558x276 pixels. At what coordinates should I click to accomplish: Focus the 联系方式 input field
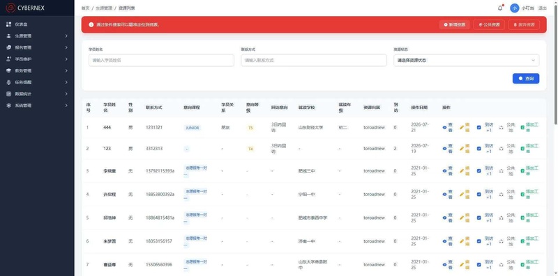pos(314,60)
